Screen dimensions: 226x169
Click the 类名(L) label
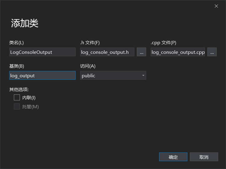click(17, 43)
